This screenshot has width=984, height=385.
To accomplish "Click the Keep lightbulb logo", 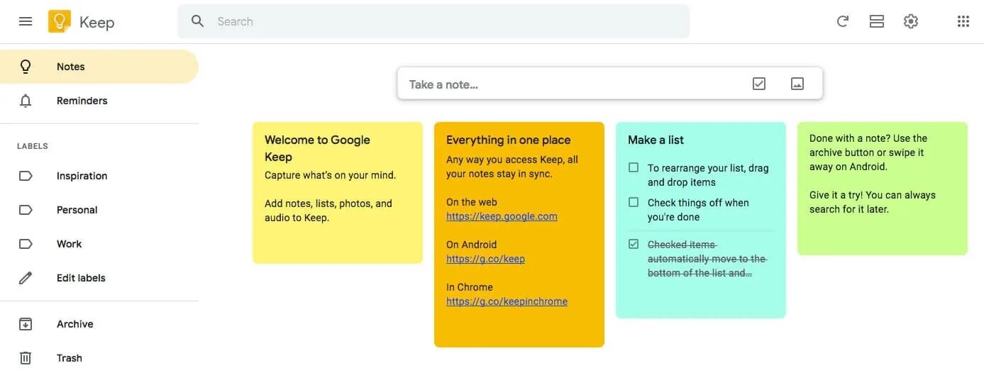I will click(60, 21).
